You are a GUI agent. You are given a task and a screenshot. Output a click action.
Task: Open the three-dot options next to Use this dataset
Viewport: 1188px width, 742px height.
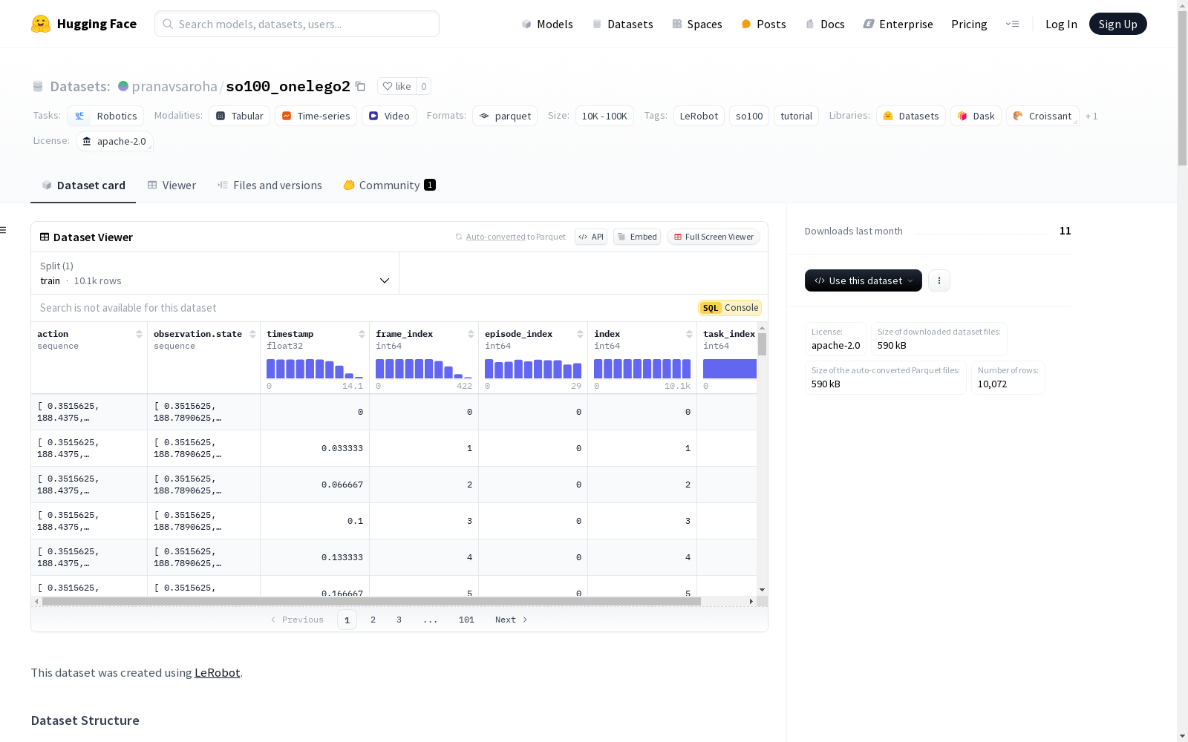939,280
